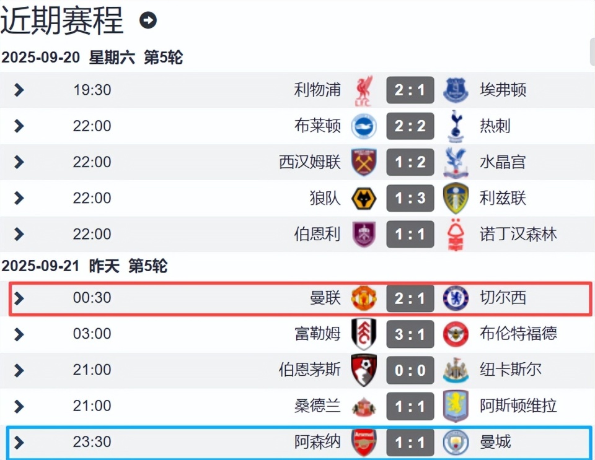
Task: Click the Arsenal cannon crest icon
Action: [363, 442]
